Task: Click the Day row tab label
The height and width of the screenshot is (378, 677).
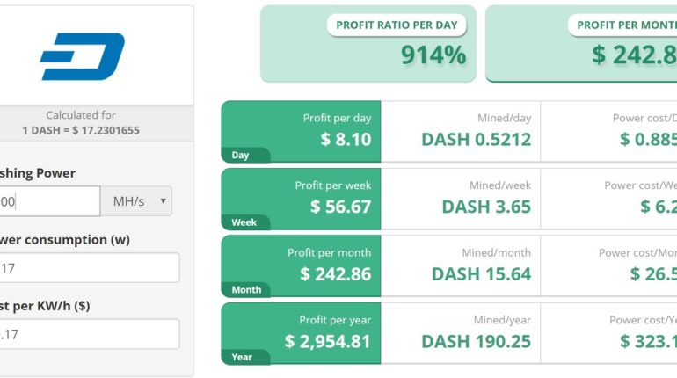Action: [241, 155]
